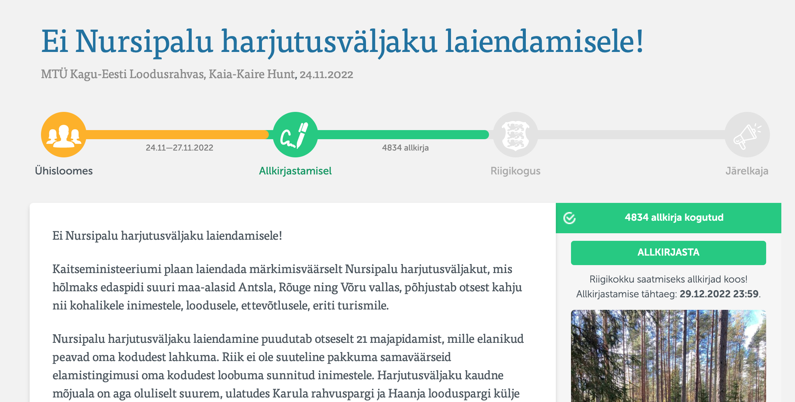Click the author line 'MTÜ Kagu-Eesti Loodusrahvas'

[123, 74]
